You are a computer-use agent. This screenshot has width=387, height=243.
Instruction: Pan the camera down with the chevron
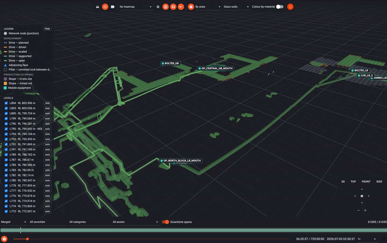[362, 203]
